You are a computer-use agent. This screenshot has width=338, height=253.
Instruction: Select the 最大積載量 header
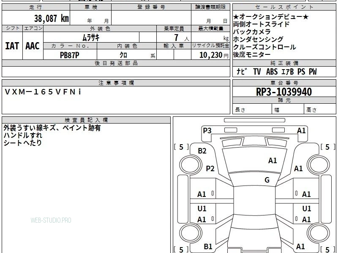[x=210, y=29]
